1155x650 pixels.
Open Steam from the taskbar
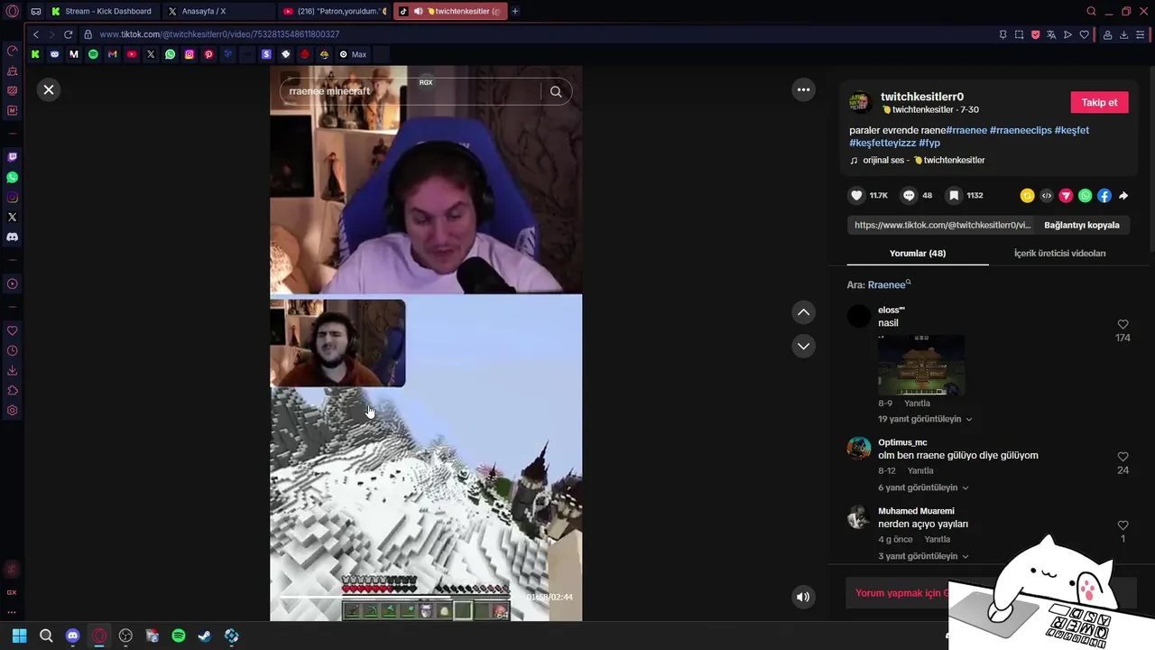(205, 636)
